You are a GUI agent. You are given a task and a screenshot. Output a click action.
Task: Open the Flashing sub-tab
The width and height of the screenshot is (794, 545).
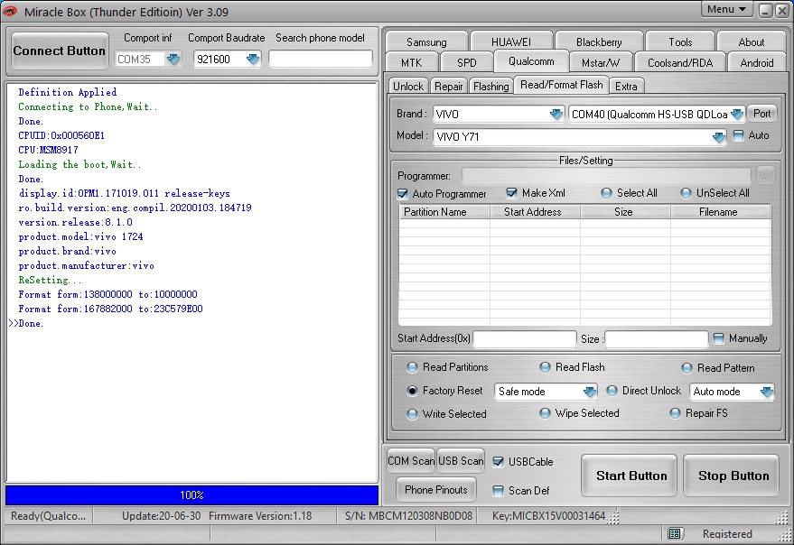click(x=490, y=86)
